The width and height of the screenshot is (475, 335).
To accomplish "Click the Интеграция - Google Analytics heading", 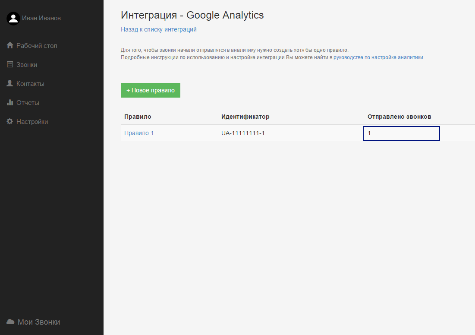I will [192, 15].
